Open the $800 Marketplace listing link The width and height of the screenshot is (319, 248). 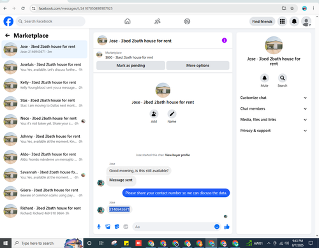(x=129, y=57)
